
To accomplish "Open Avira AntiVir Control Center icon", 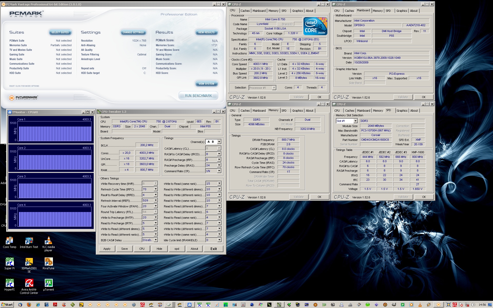I will (29, 283).
